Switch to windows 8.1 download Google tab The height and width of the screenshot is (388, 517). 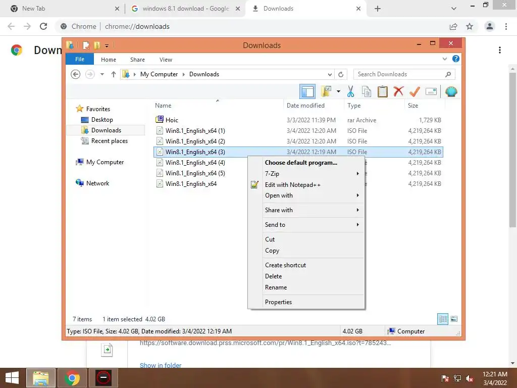(186, 9)
